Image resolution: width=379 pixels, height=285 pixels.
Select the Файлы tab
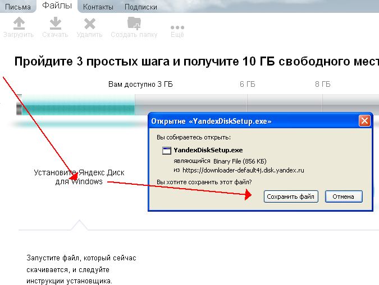(x=57, y=6)
